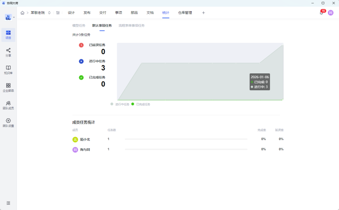Click the plus button to add tab

203,13
